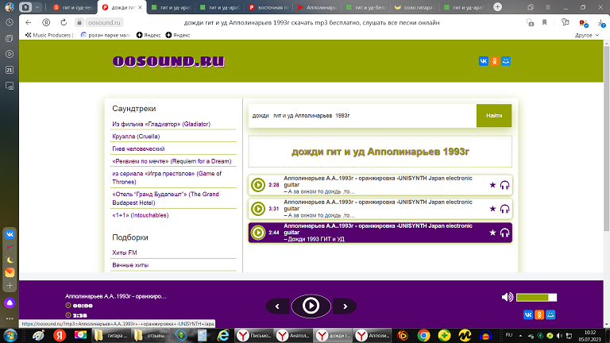Viewport: 610px width, 343px height.
Task: Open Windows Start menu
Action: 10,335
